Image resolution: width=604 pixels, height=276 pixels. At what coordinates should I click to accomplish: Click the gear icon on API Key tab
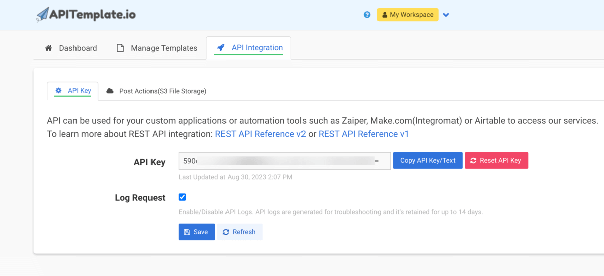point(59,91)
